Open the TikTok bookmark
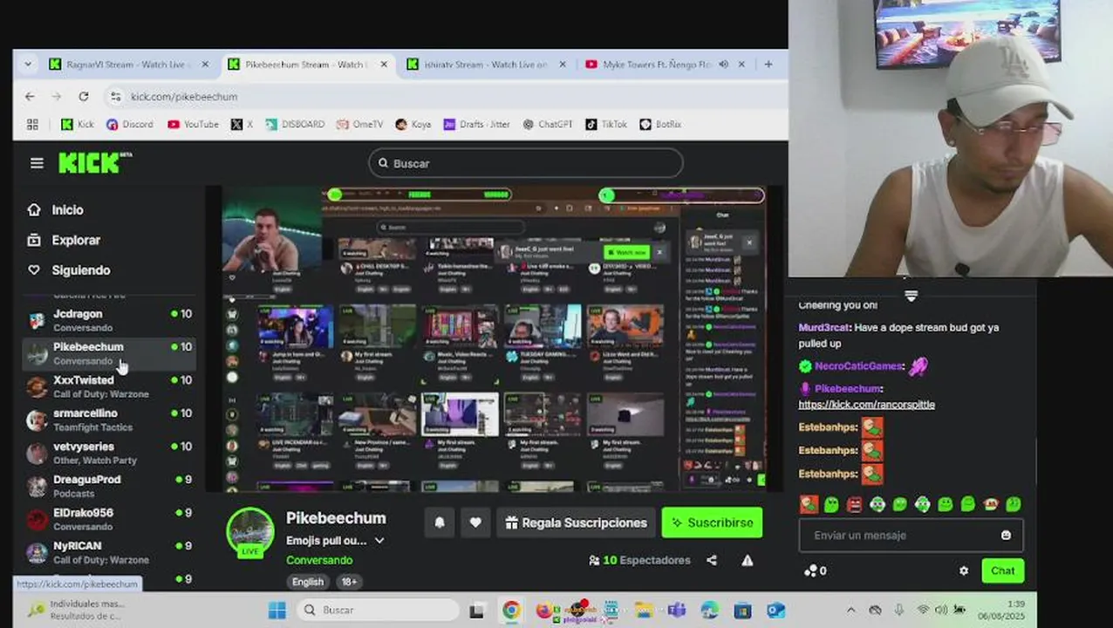The image size is (1113, 628). (x=606, y=125)
